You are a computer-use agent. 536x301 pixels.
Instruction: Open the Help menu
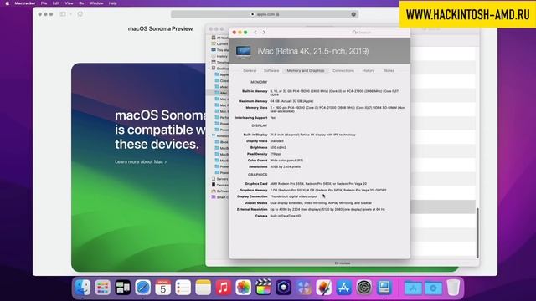click(113, 3)
